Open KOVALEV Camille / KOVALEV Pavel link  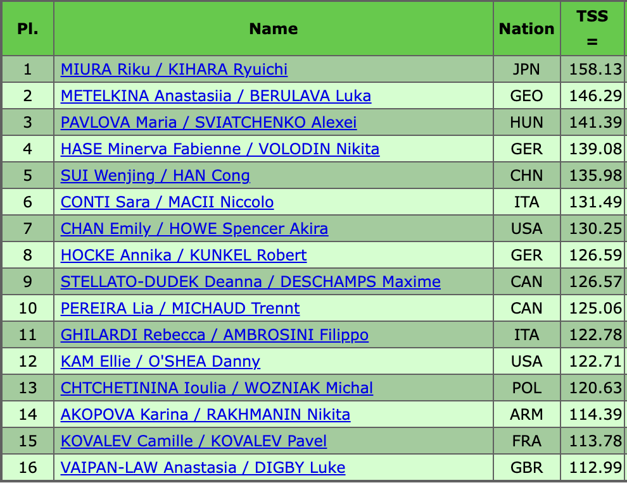click(194, 441)
